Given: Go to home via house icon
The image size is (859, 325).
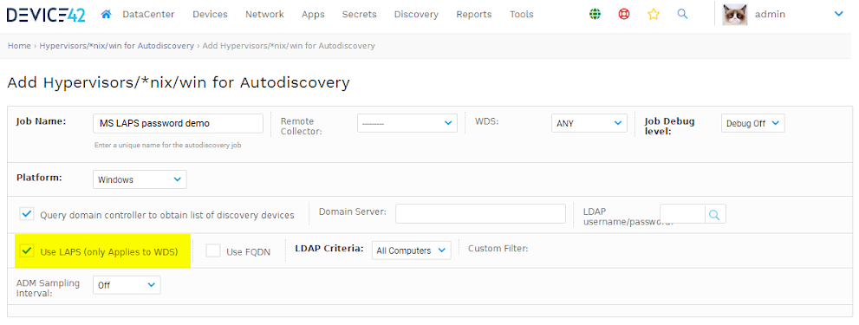Looking at the screenshot, I should [107, 14].
